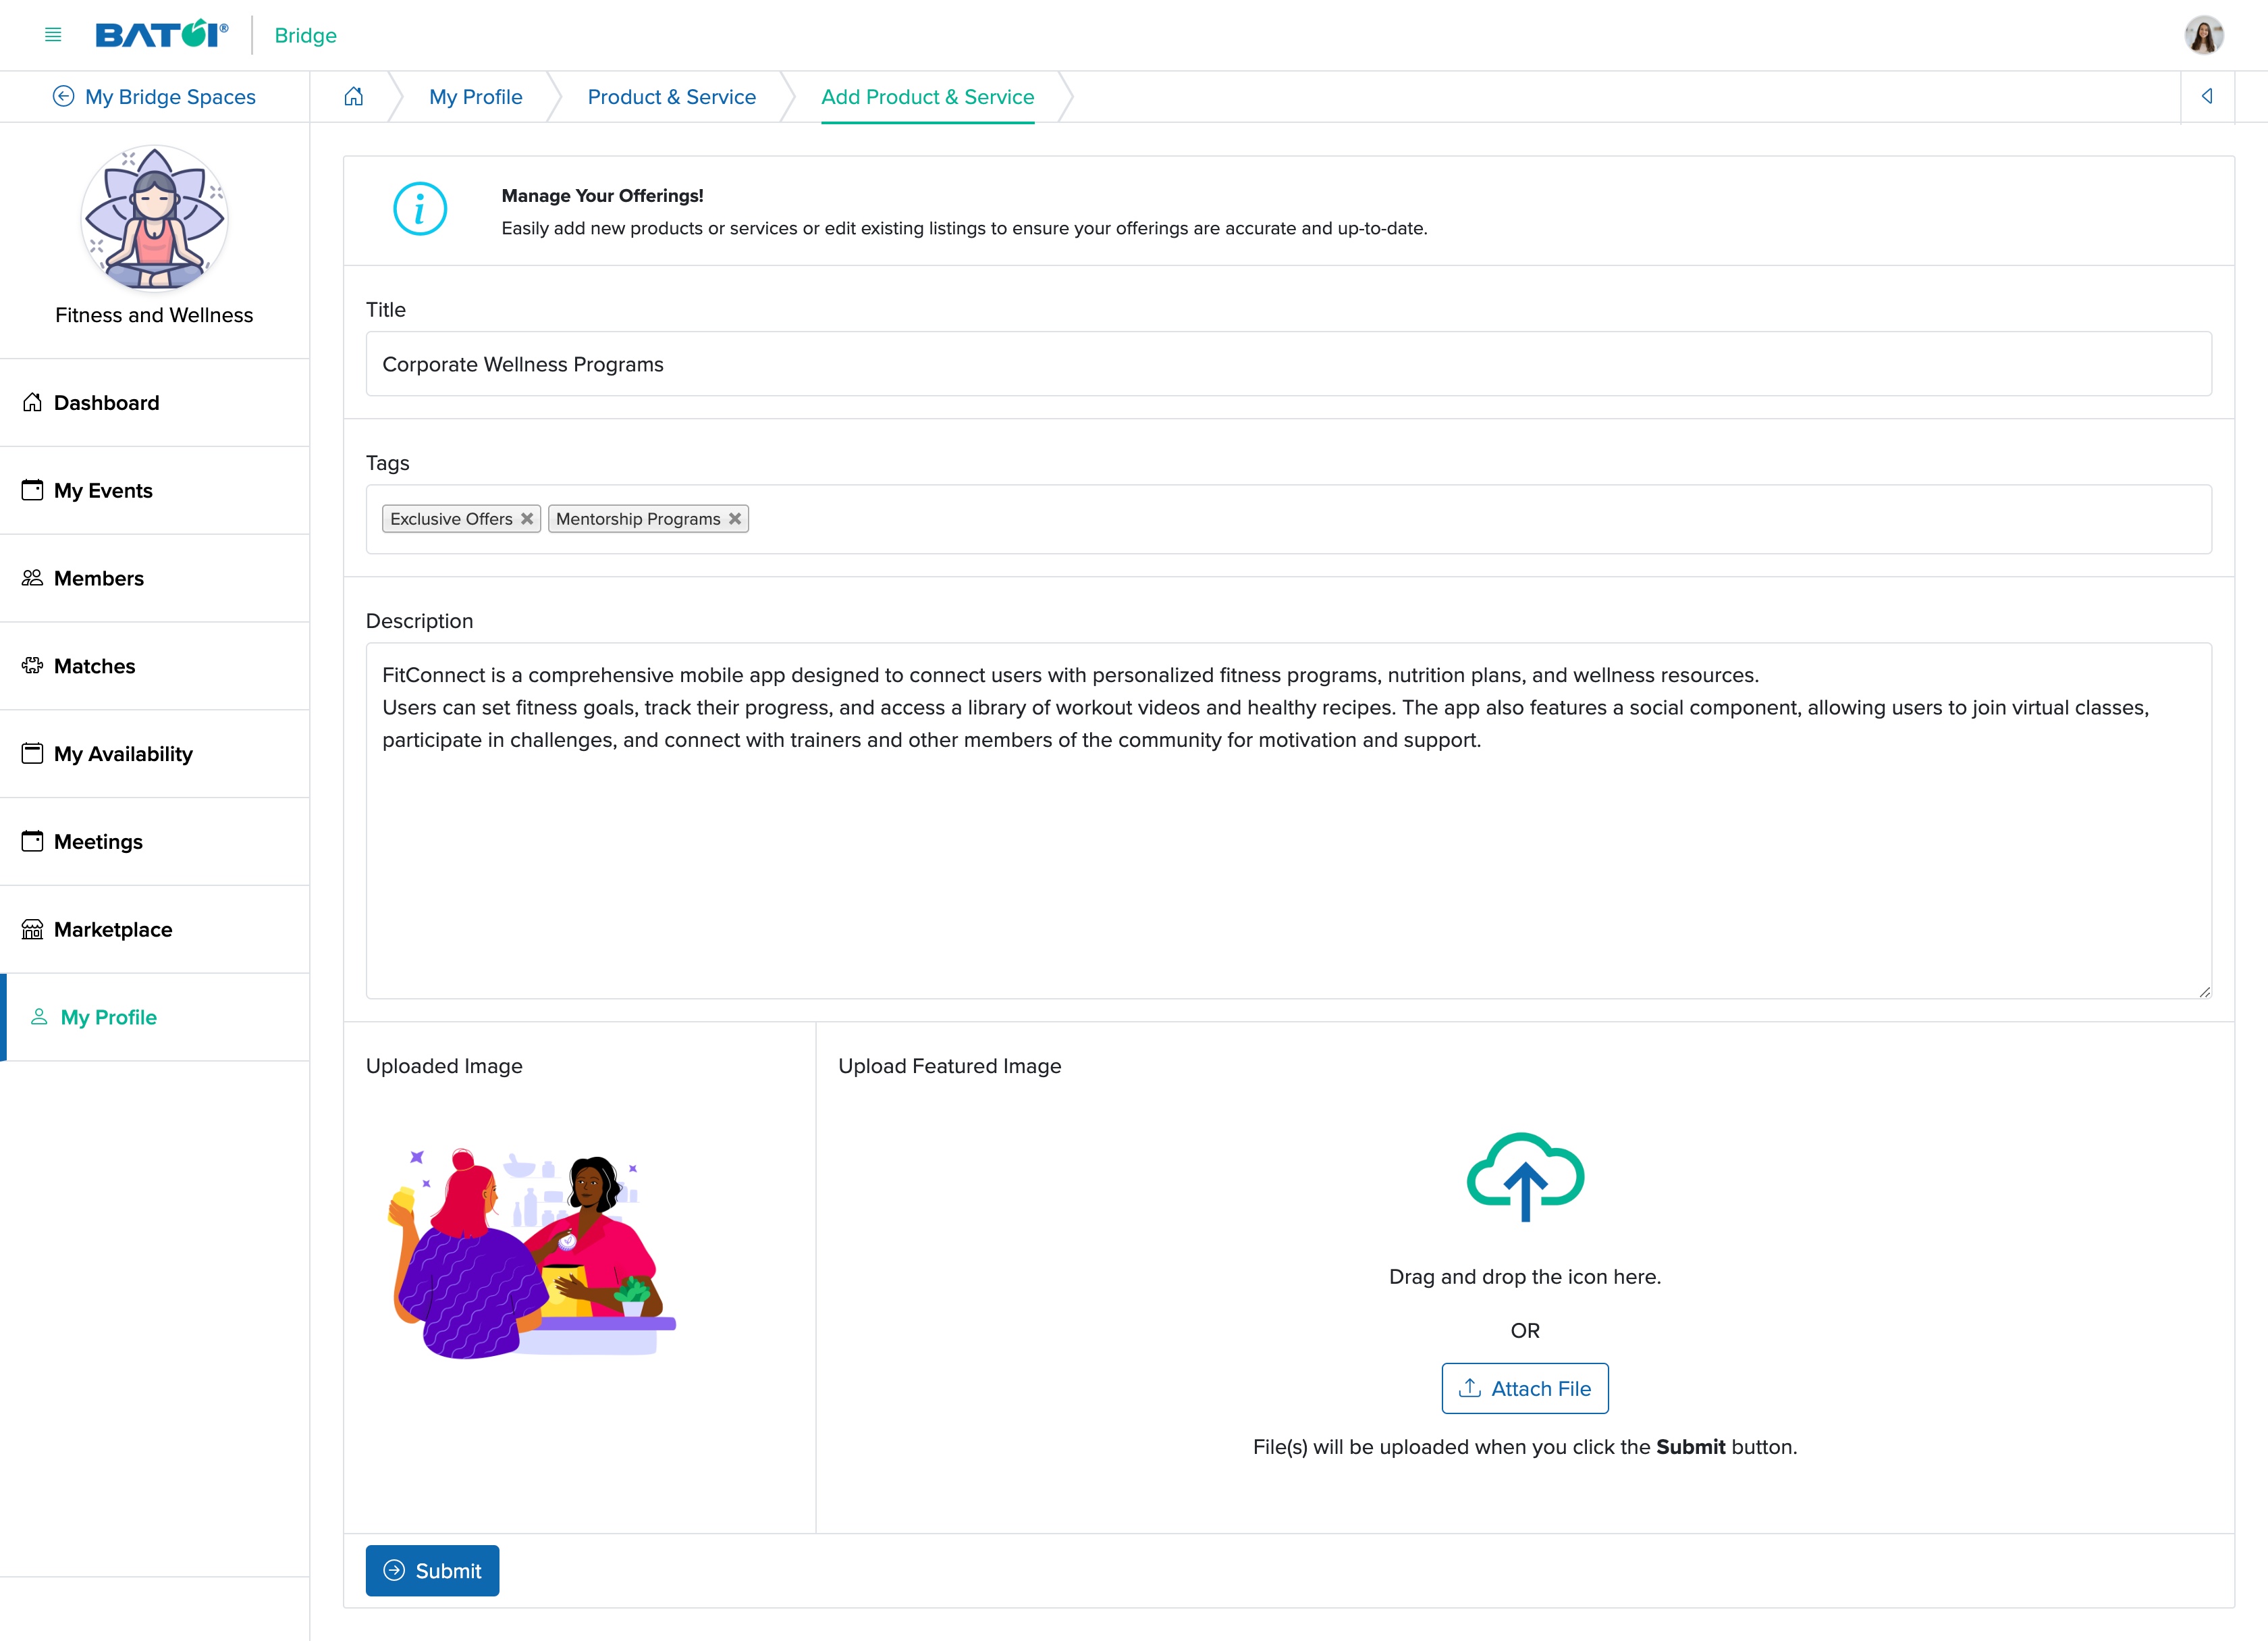Screen dimensions: 2268x1641
Task: Toggle the left navigation hamburger menu
Action: [51, 35]
